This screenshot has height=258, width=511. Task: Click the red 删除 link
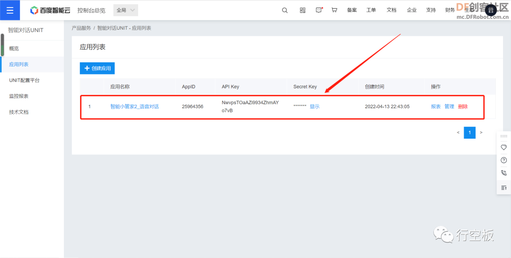(463, 106)
